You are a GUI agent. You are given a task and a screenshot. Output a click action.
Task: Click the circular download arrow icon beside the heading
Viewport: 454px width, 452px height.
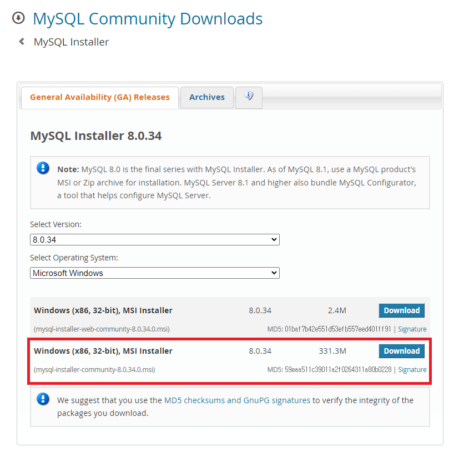click(17, 17)
